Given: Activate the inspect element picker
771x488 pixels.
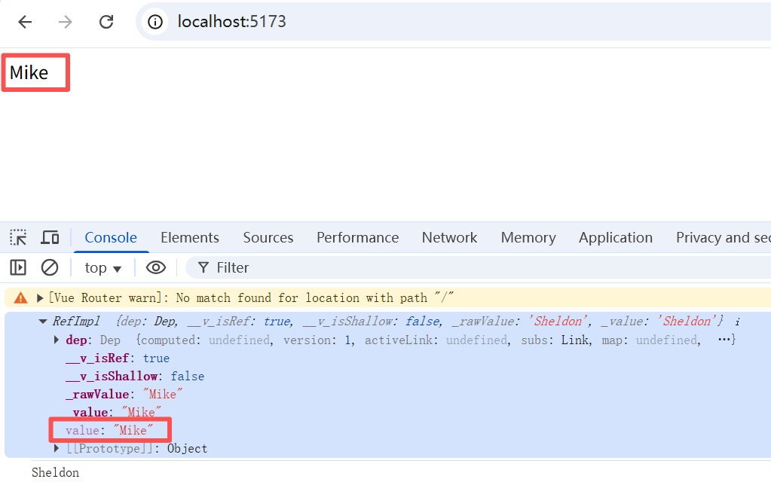Looking at the screenshot, I should [18, 238].
